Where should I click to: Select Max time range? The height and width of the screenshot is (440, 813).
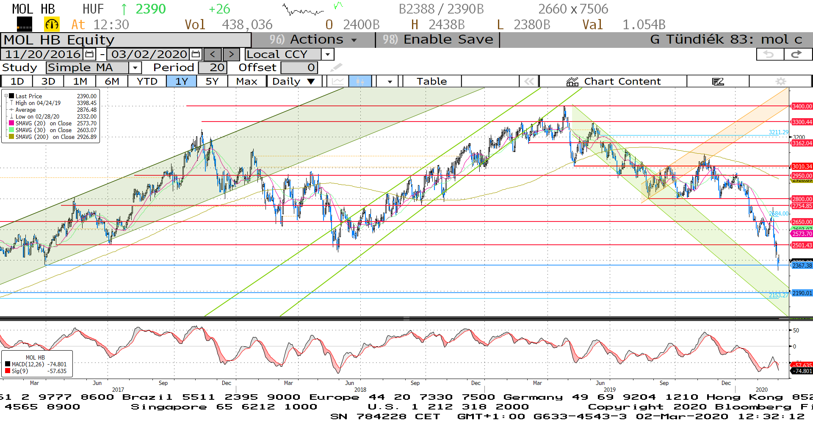click(x=246, y=81)
